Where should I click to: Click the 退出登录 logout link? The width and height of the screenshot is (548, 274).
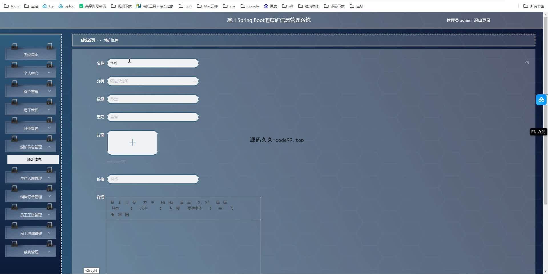482,20
